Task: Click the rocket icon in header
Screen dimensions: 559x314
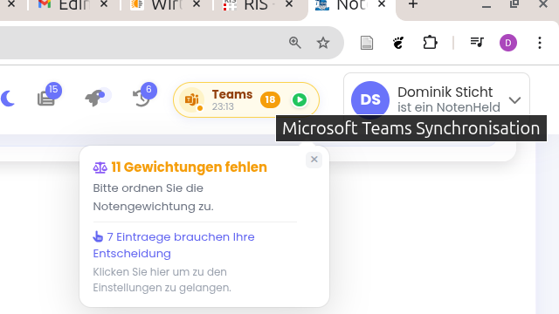Action: pyautogui.click(x=95, y=97)
